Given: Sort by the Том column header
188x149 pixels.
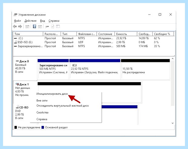Looking at the screenshot, I should pos(28,34).
